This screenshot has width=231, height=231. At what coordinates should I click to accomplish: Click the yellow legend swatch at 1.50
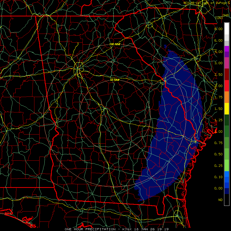(227, 109)
